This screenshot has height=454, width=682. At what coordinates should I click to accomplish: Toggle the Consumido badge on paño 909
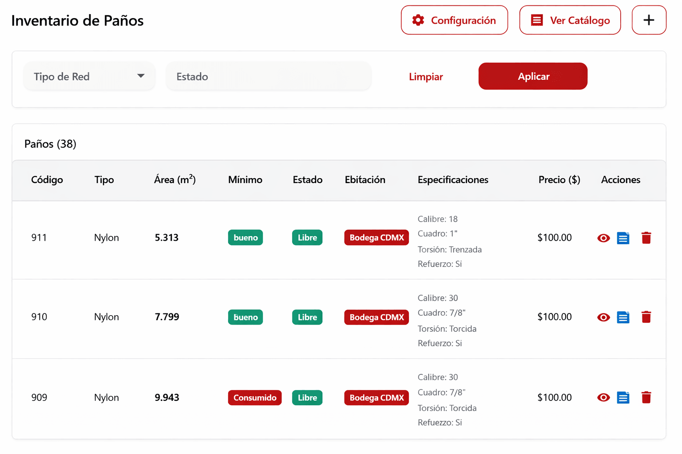[x=254, y=398]
